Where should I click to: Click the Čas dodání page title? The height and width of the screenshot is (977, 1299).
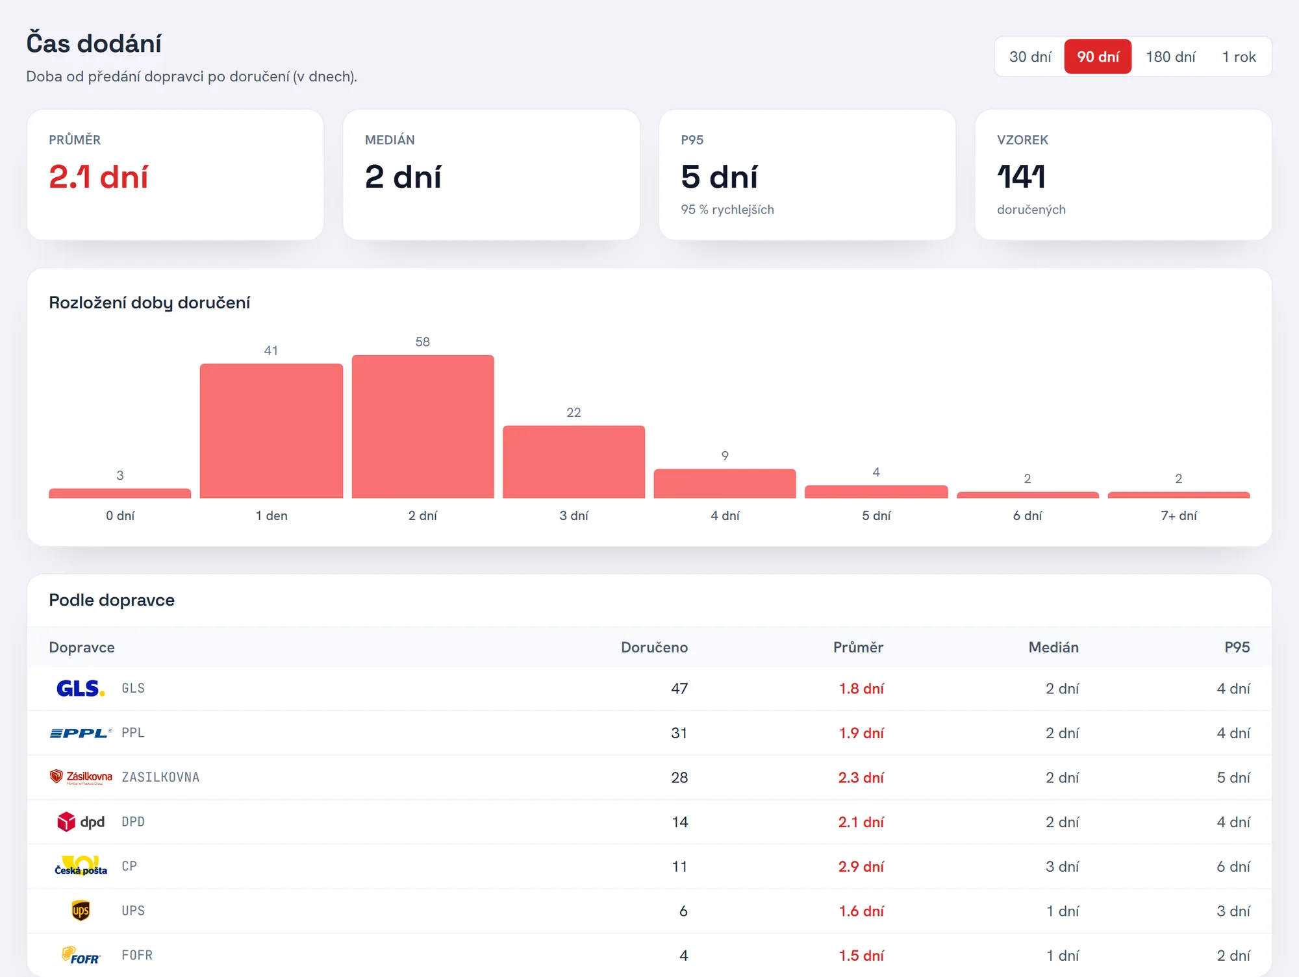(x=94, y=43)
